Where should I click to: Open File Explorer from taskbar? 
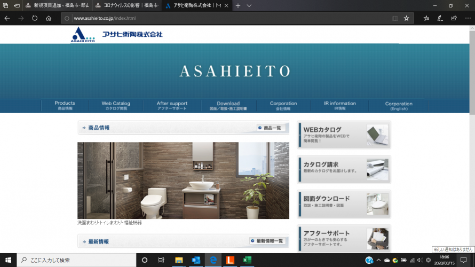pos(179,260)
